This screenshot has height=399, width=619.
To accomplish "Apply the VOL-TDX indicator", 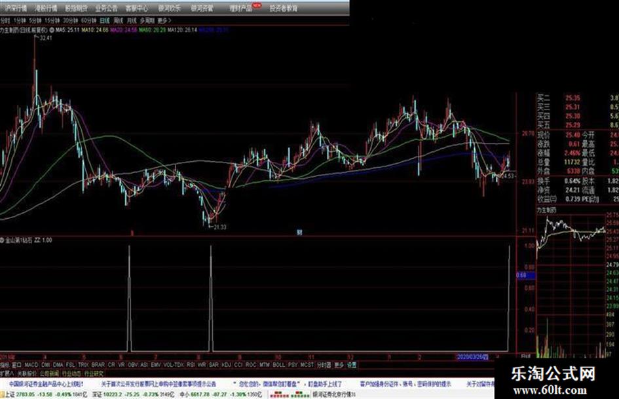I will (x=174, y=365).
